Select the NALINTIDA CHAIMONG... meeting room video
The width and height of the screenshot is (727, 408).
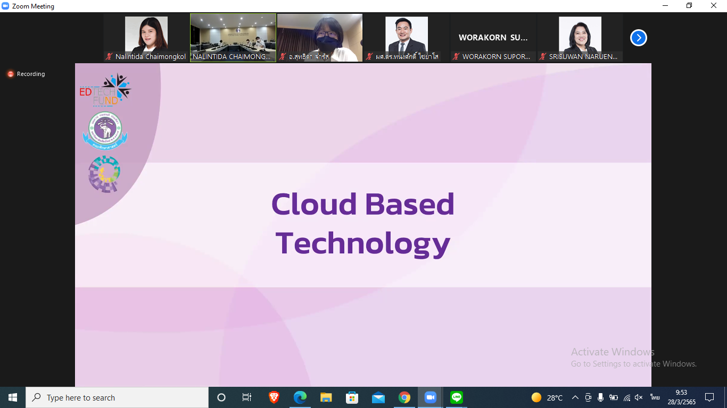[x=233, y=38]
